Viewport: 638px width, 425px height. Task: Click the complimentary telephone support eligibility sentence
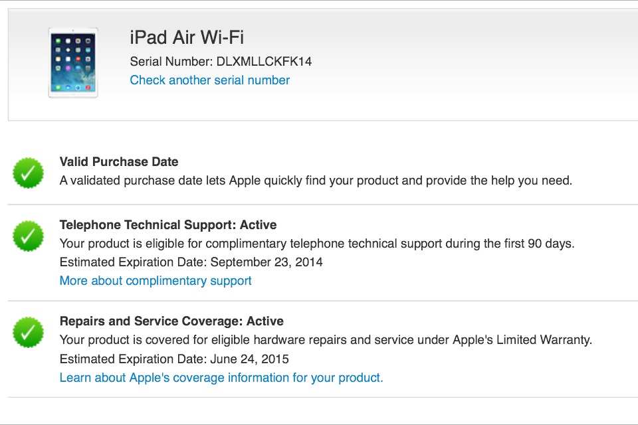click(x=317, y=244)
